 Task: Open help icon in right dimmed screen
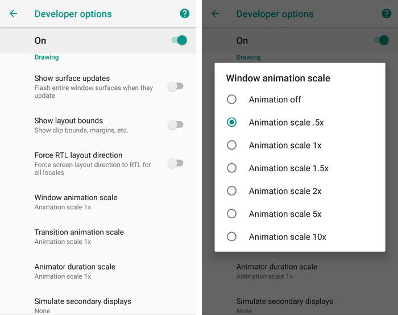pos(386,14)
